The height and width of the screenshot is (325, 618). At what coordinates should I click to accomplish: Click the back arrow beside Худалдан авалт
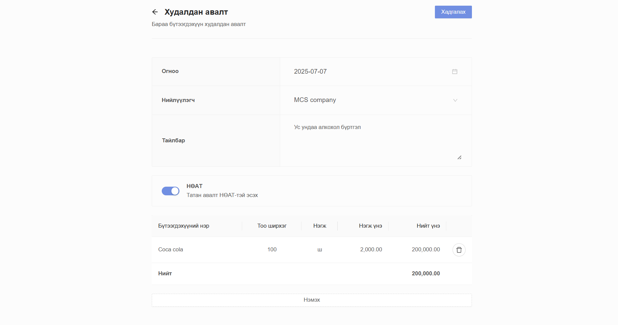pos(155,12)
